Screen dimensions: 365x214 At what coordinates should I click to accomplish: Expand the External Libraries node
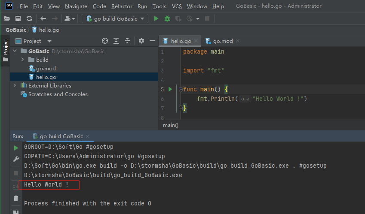click(x=15, y=85)
